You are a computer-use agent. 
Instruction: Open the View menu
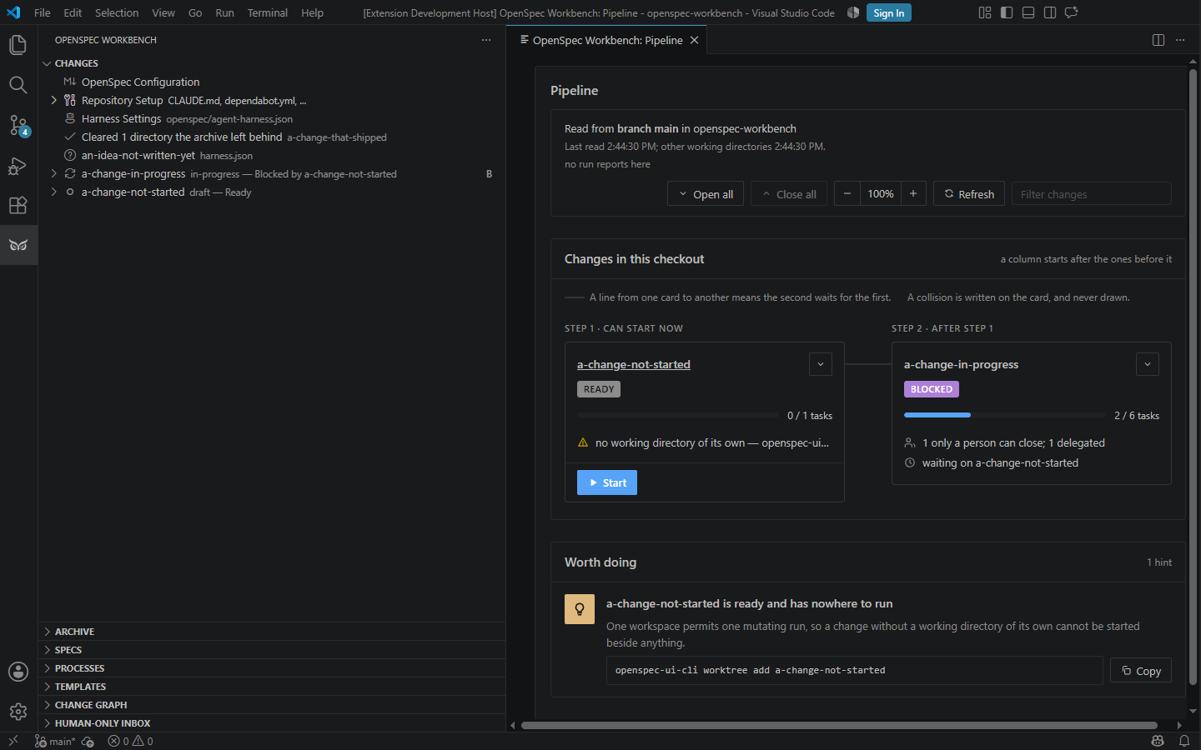[163, 12]
